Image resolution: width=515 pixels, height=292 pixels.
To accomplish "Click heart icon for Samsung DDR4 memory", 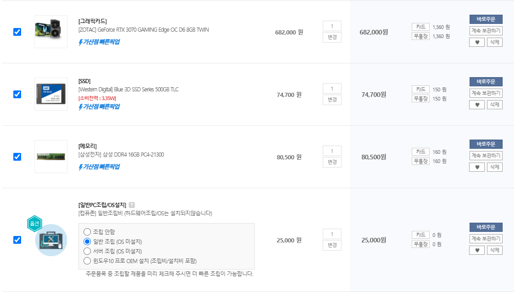I will [477, 167].
